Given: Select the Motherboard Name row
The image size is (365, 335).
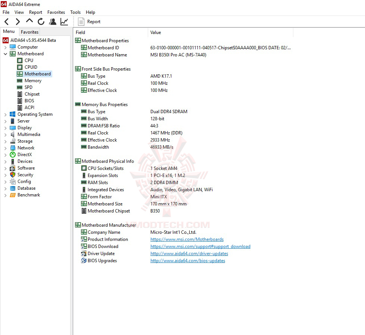Looking at the screenshot, I should [x=183, y=55].
